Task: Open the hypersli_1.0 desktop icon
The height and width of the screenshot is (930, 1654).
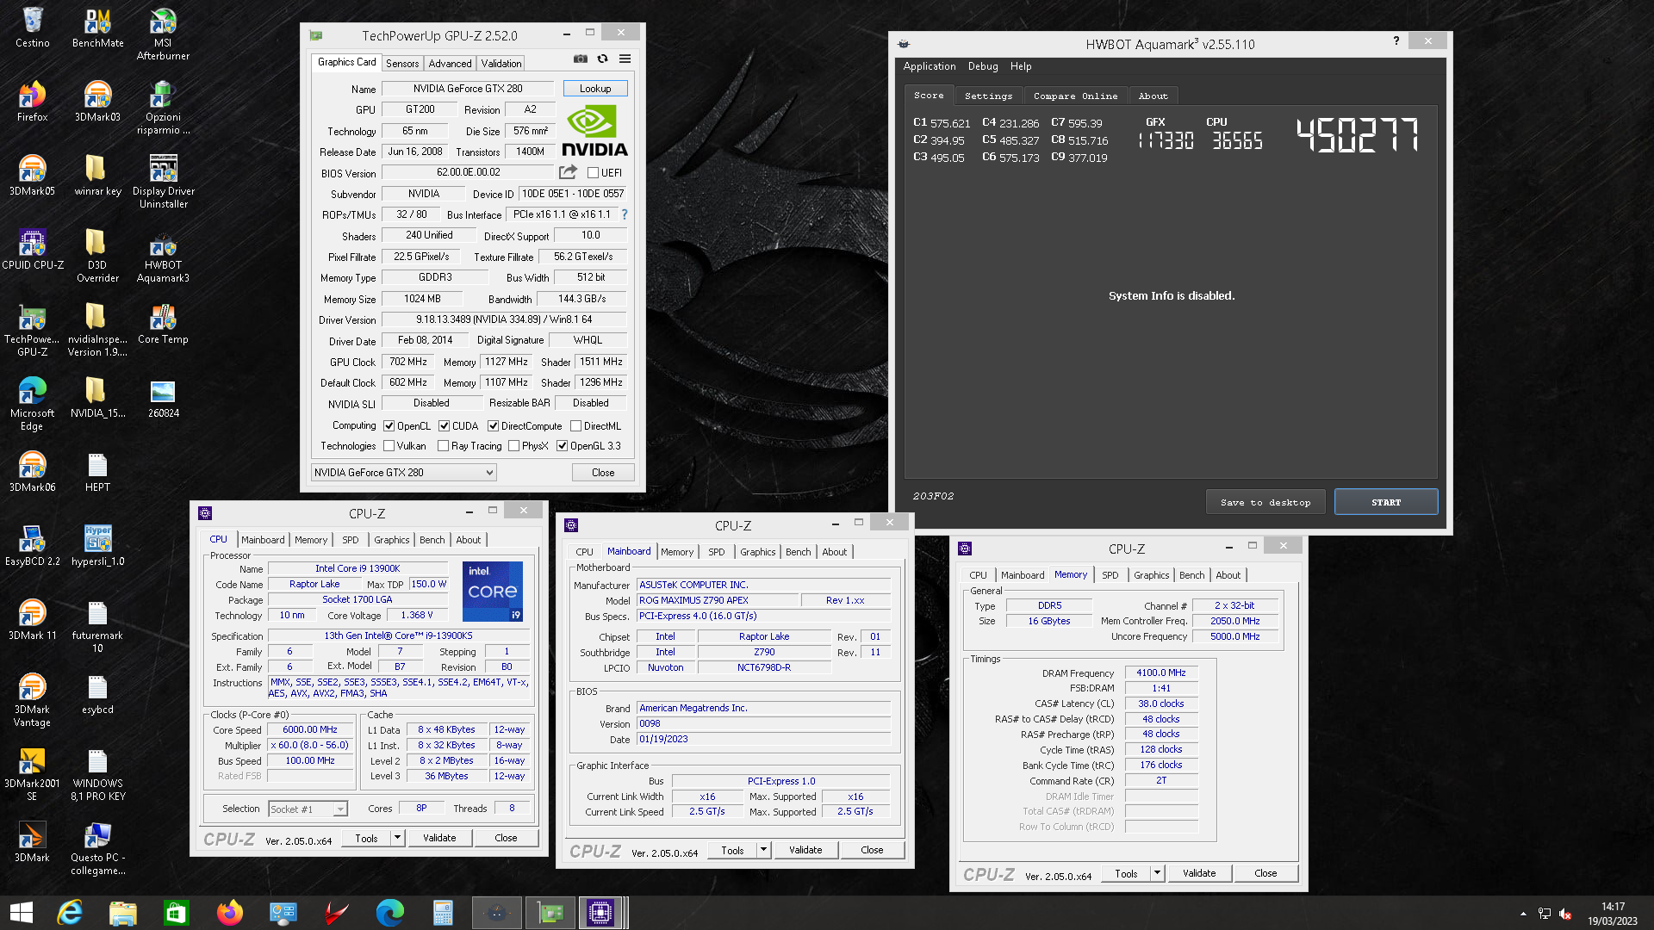Action: 97,547
